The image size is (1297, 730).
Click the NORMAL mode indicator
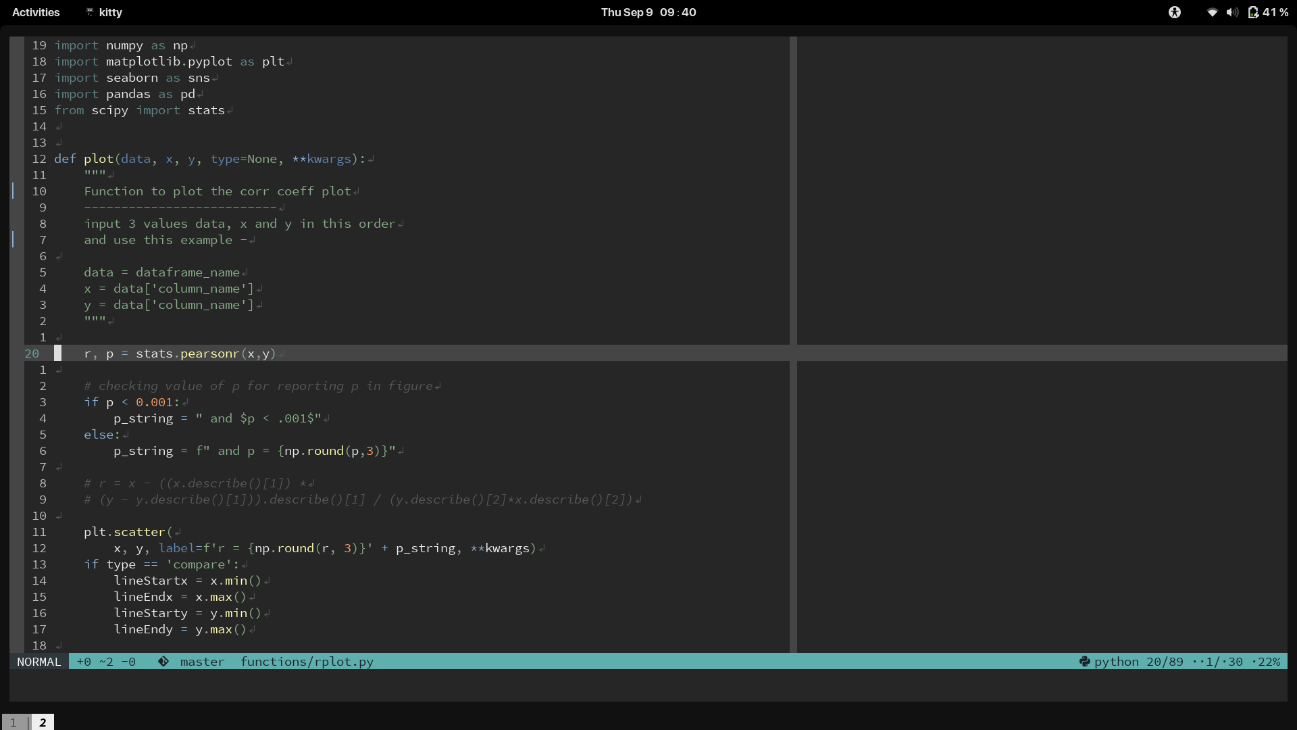tap(39, 662)
